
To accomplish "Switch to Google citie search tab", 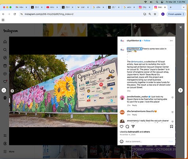I will [98, 7].
